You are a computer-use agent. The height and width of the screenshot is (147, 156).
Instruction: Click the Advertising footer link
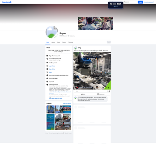(55, 133)
